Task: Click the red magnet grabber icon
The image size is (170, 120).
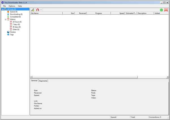Action: point(38,10)
